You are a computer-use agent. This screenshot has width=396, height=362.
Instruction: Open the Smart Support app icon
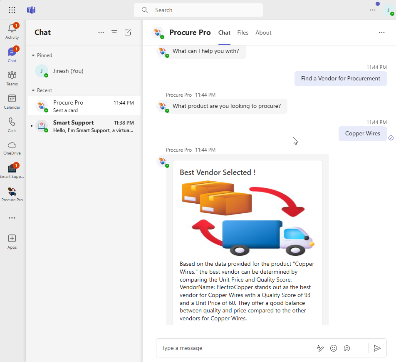(x=12, y=170)
